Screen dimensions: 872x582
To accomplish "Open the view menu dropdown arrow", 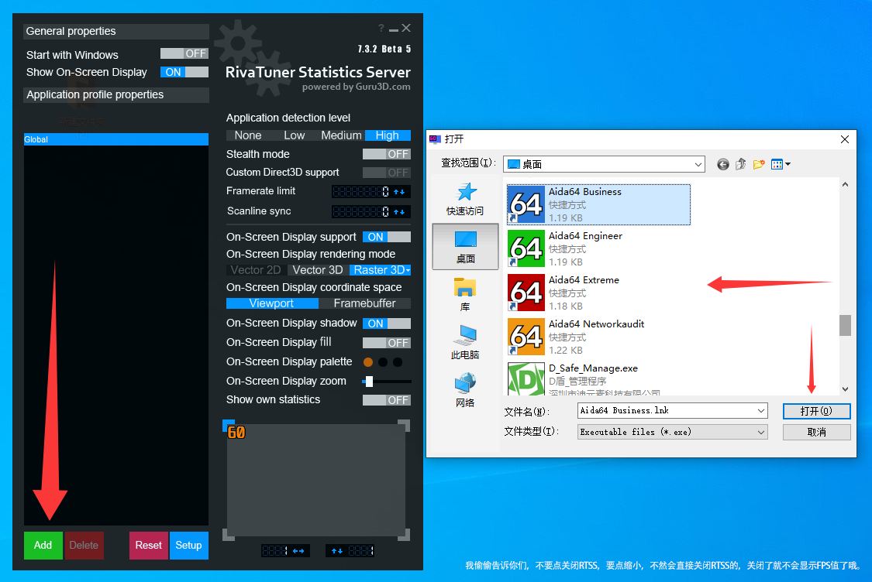I will coord(788,164).
